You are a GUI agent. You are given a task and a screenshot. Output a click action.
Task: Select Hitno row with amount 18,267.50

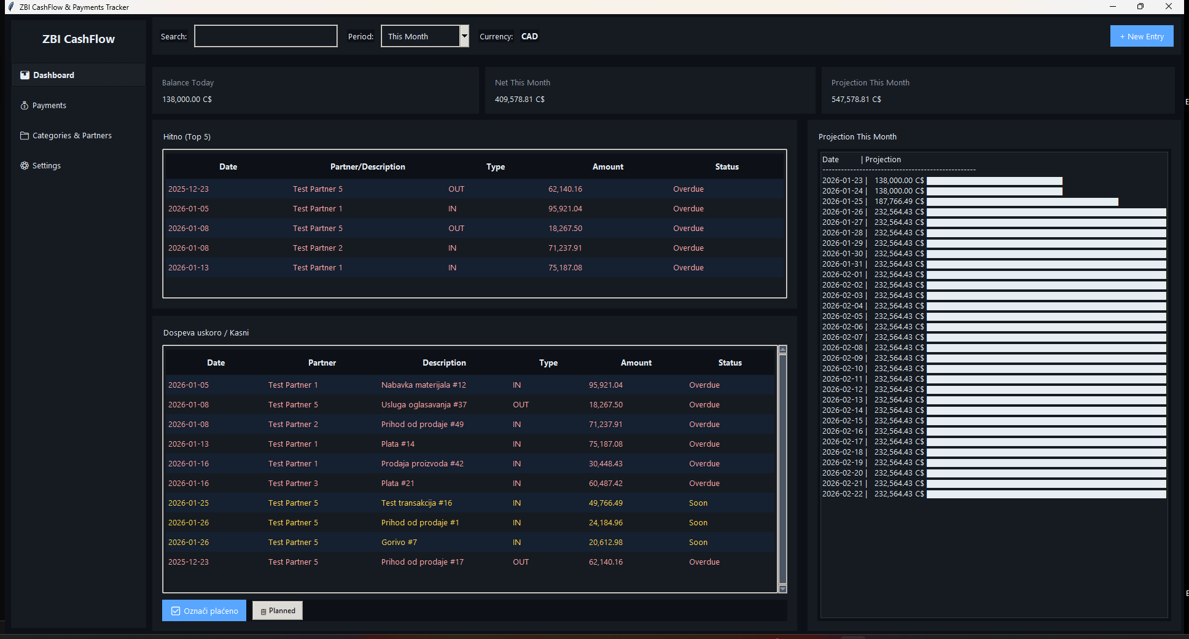point(475,229)
